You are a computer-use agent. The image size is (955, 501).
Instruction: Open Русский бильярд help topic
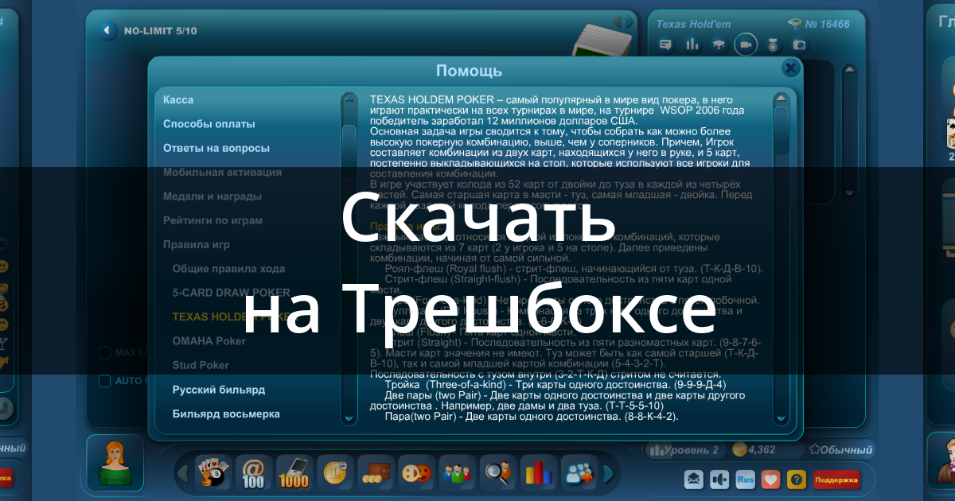pos(219,390)
